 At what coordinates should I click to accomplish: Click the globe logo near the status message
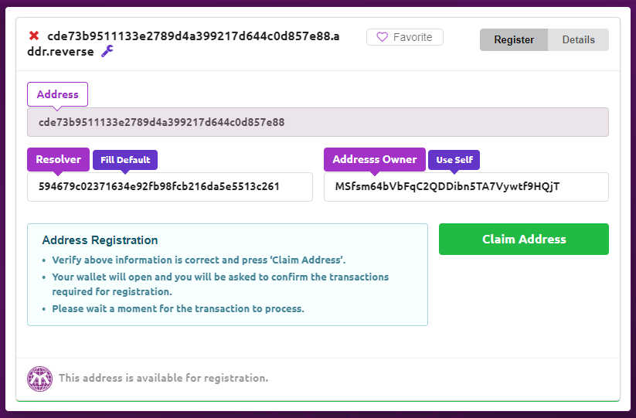[39, 379]
